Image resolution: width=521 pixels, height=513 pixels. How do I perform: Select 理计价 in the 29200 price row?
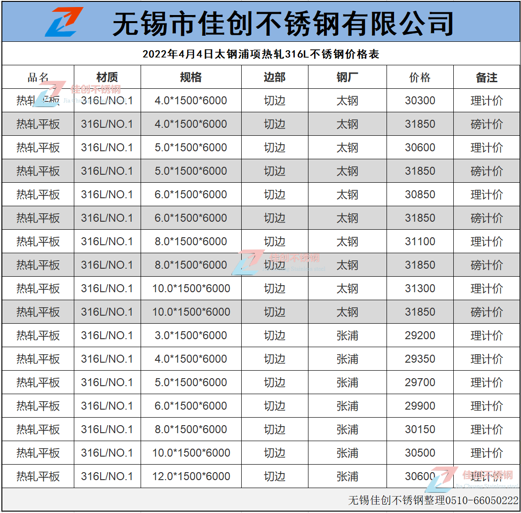pyautogui.click(x=487, y=335)
